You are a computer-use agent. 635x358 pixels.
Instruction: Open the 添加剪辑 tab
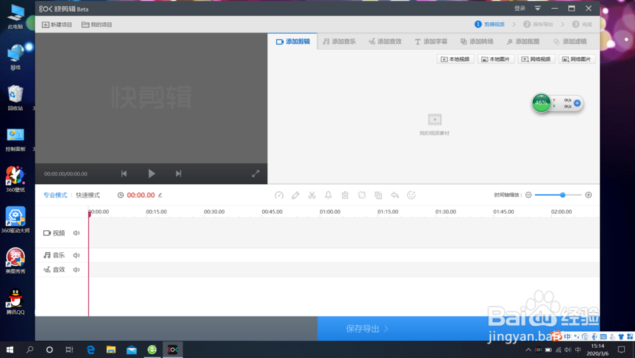[x=293, y=41]
